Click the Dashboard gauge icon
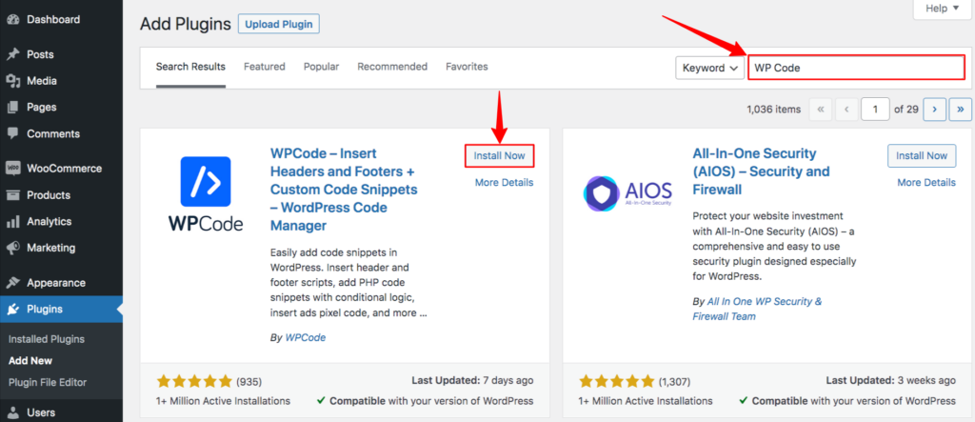Image resolution: width=975 pixels, height=422 pixels. click(x=13, y=19)
